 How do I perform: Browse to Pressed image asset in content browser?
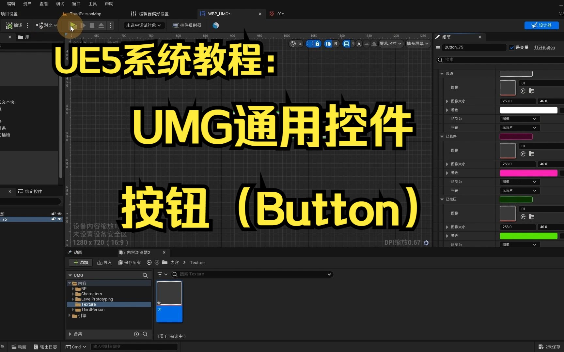[x=532, y=217]
